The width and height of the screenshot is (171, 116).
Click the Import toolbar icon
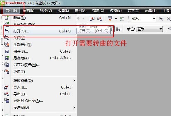(92, 19)
